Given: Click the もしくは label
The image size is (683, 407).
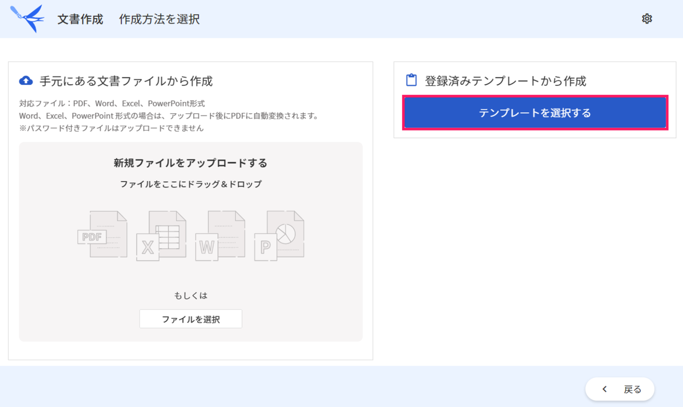Looking at the screenshot, I should point(191,296).
